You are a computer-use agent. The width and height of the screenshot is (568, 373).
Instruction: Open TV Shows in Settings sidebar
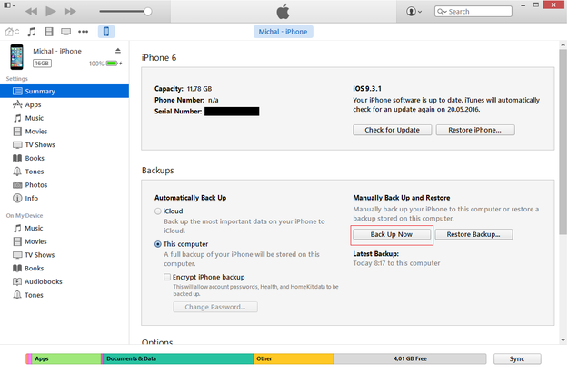(65, 144)
